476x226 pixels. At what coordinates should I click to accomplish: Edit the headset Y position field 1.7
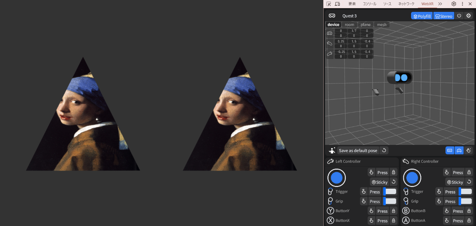click(354, 31)
